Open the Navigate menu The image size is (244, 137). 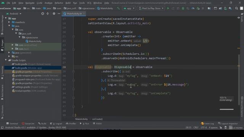30,3
